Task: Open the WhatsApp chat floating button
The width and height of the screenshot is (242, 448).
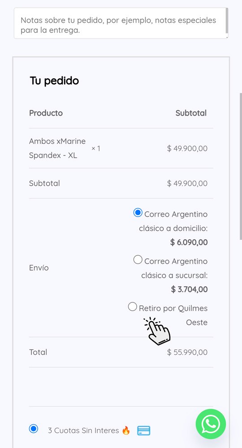Action: [211, 424]
